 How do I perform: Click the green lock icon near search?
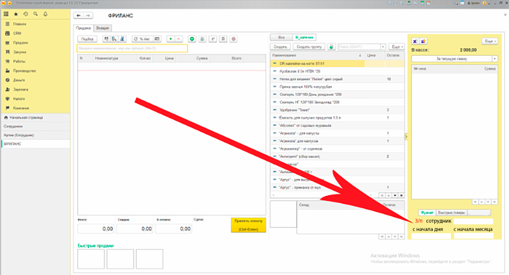(331, 47)
